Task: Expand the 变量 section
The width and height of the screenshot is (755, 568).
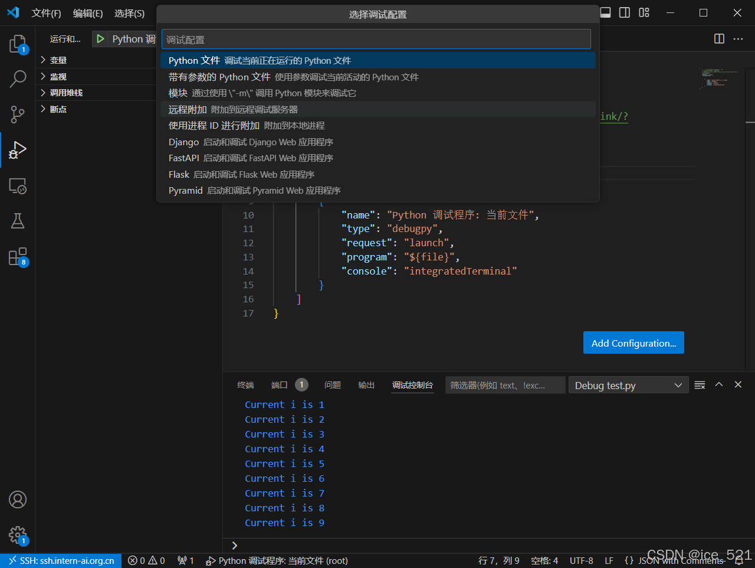Action: 58,60
